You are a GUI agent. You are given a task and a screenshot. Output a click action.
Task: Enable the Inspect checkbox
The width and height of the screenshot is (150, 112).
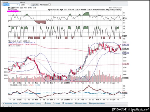coord(49,4)
